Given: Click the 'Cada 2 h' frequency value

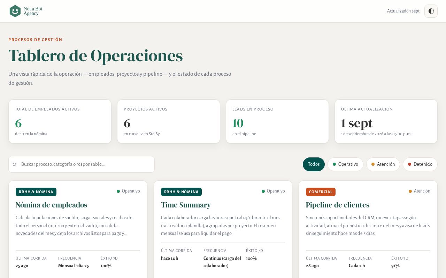Looking at the screenshot, I should (357, 266).
